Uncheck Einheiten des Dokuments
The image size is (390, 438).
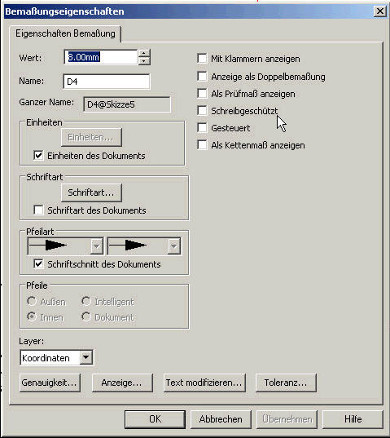tap(38, 155)
